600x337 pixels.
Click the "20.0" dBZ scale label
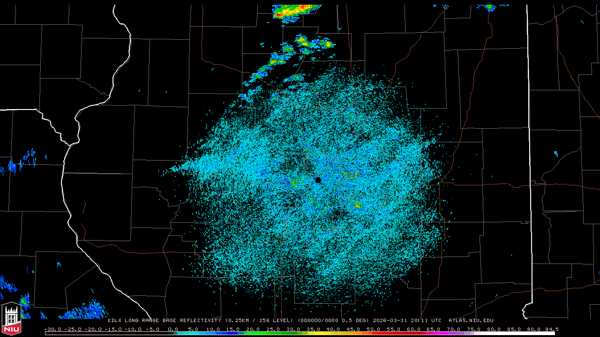pos(253,329)
